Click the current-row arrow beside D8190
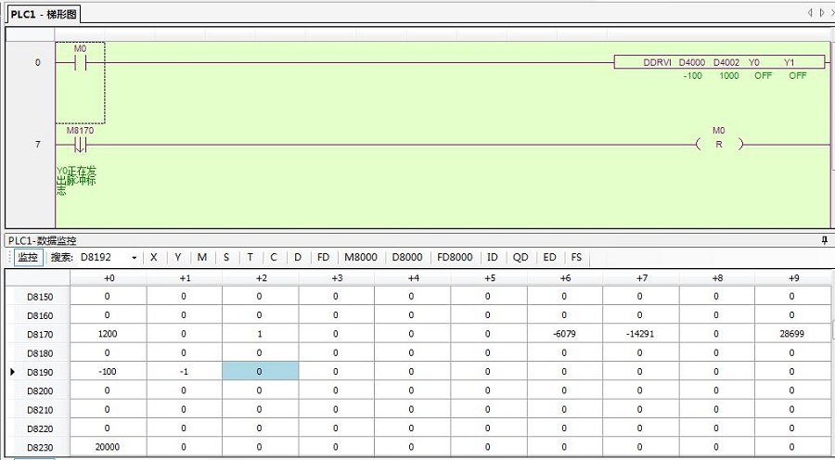 (12, 372)
